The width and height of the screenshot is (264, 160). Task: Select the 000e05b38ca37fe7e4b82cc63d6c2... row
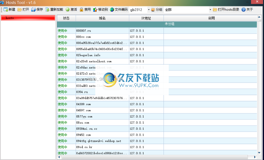tap(157, 43)
